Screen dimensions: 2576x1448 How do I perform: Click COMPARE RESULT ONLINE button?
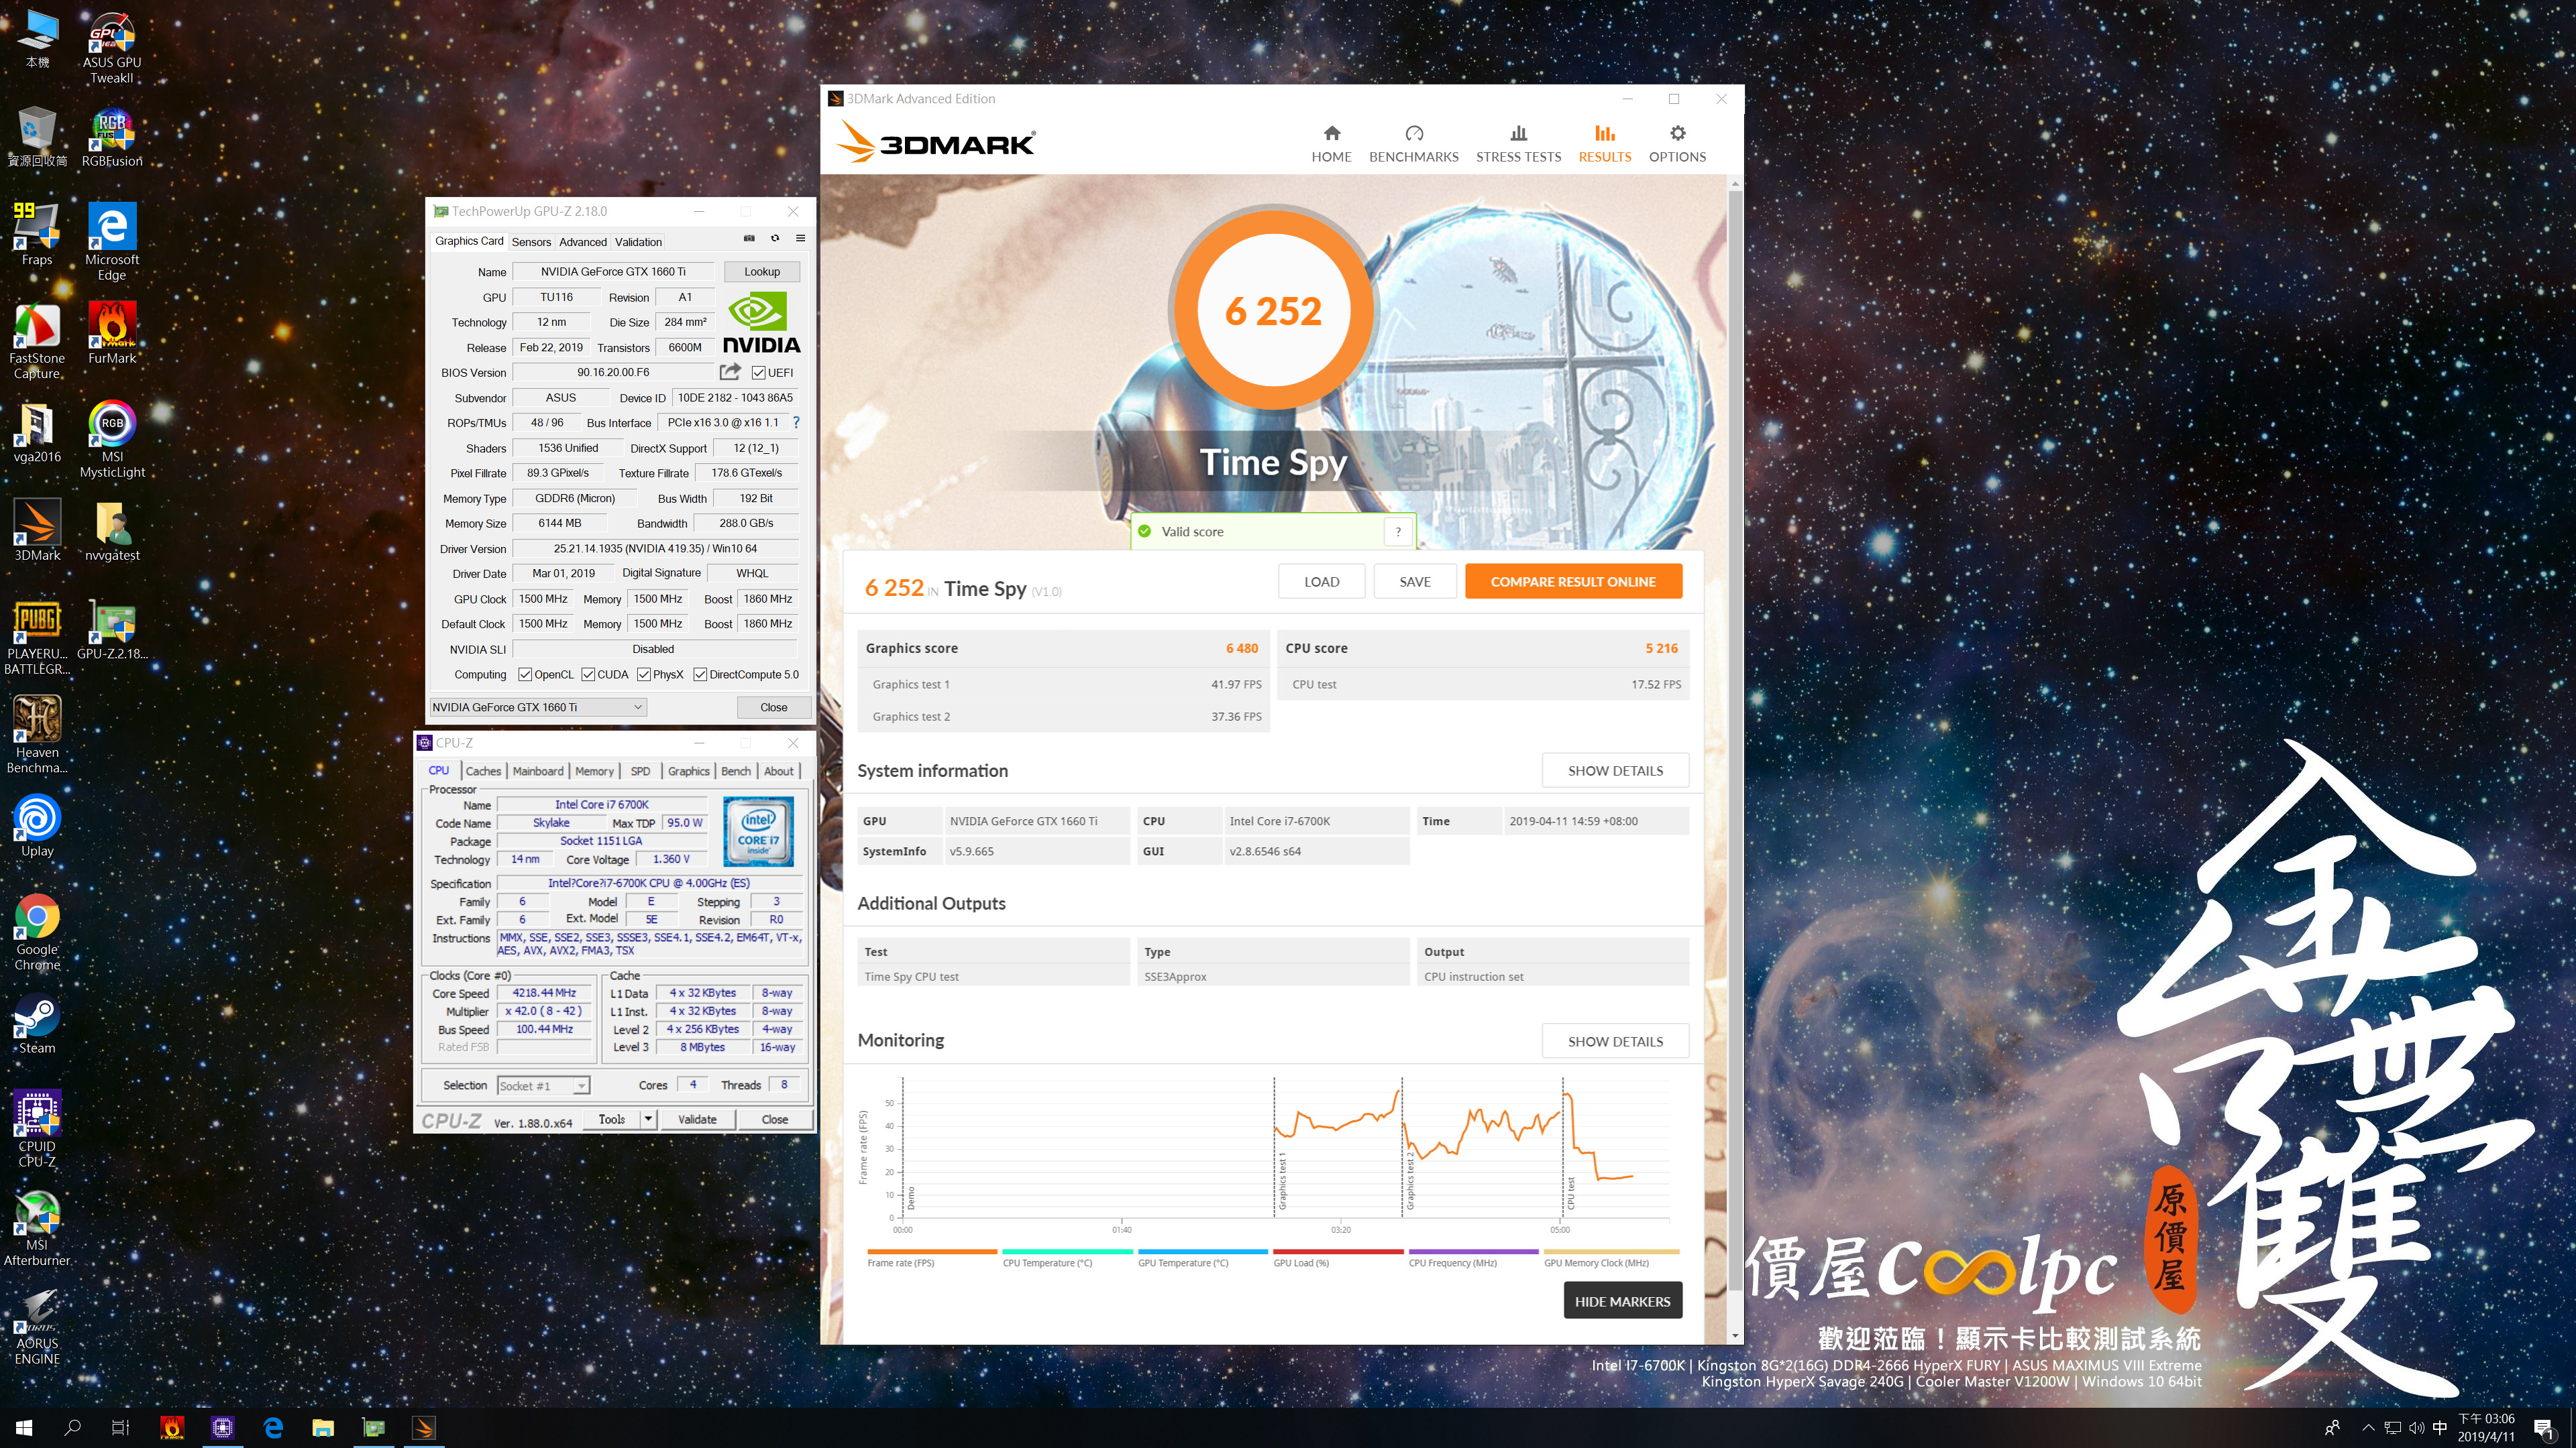click(1573, 582)
